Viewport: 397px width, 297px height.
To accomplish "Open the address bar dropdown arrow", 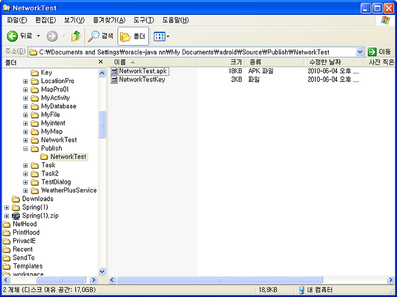I will pyautogui.click(x=360, y=52).
